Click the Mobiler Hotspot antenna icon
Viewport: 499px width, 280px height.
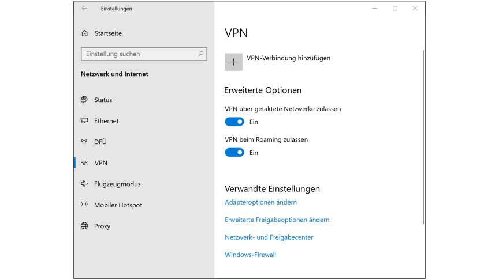[x=84, y=205]
